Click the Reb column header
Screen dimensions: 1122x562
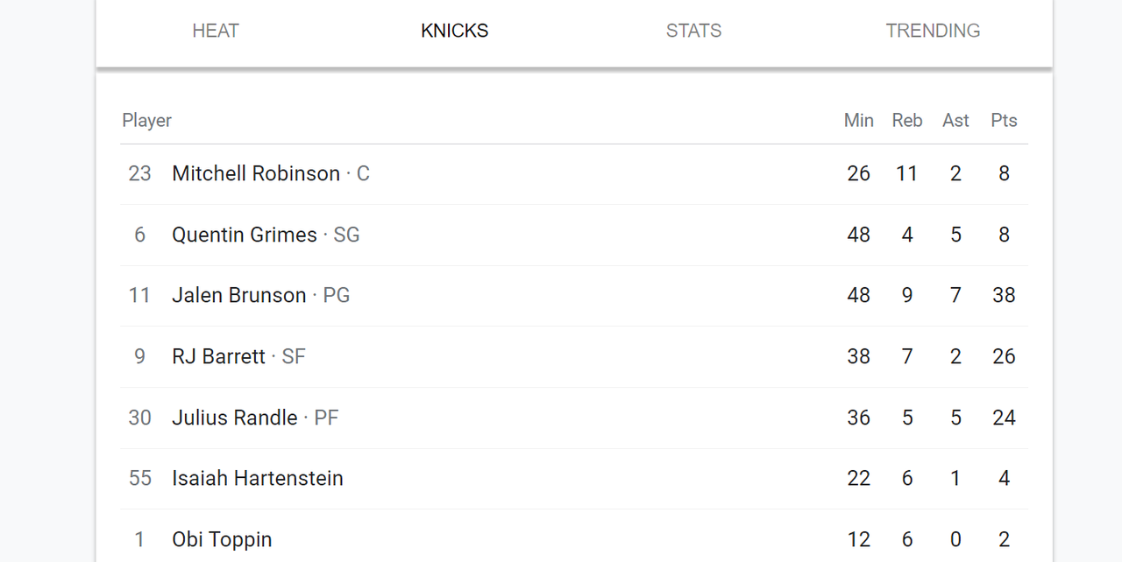point(907,121)
